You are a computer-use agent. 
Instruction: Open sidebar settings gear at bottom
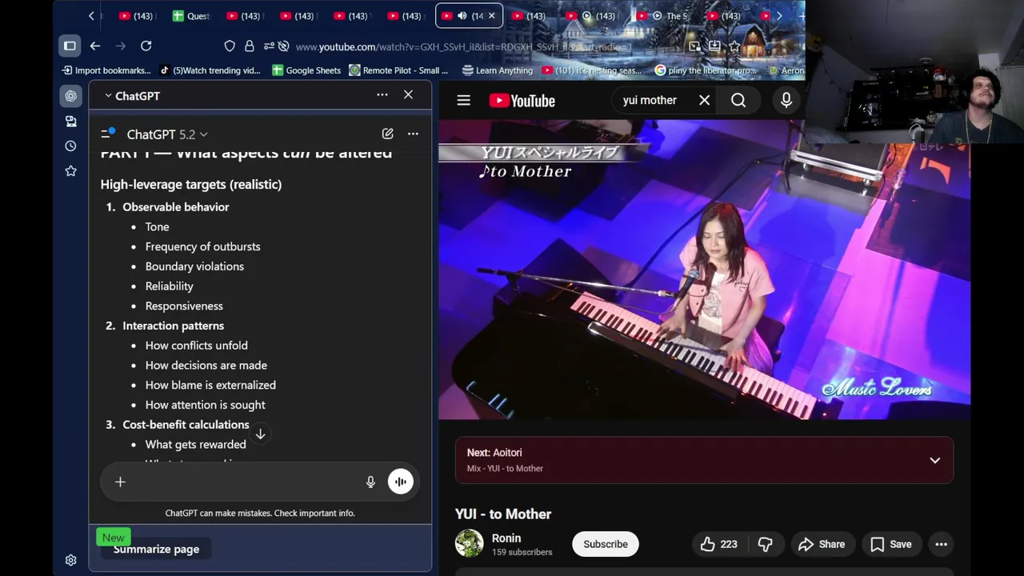[x=70, y=560]
